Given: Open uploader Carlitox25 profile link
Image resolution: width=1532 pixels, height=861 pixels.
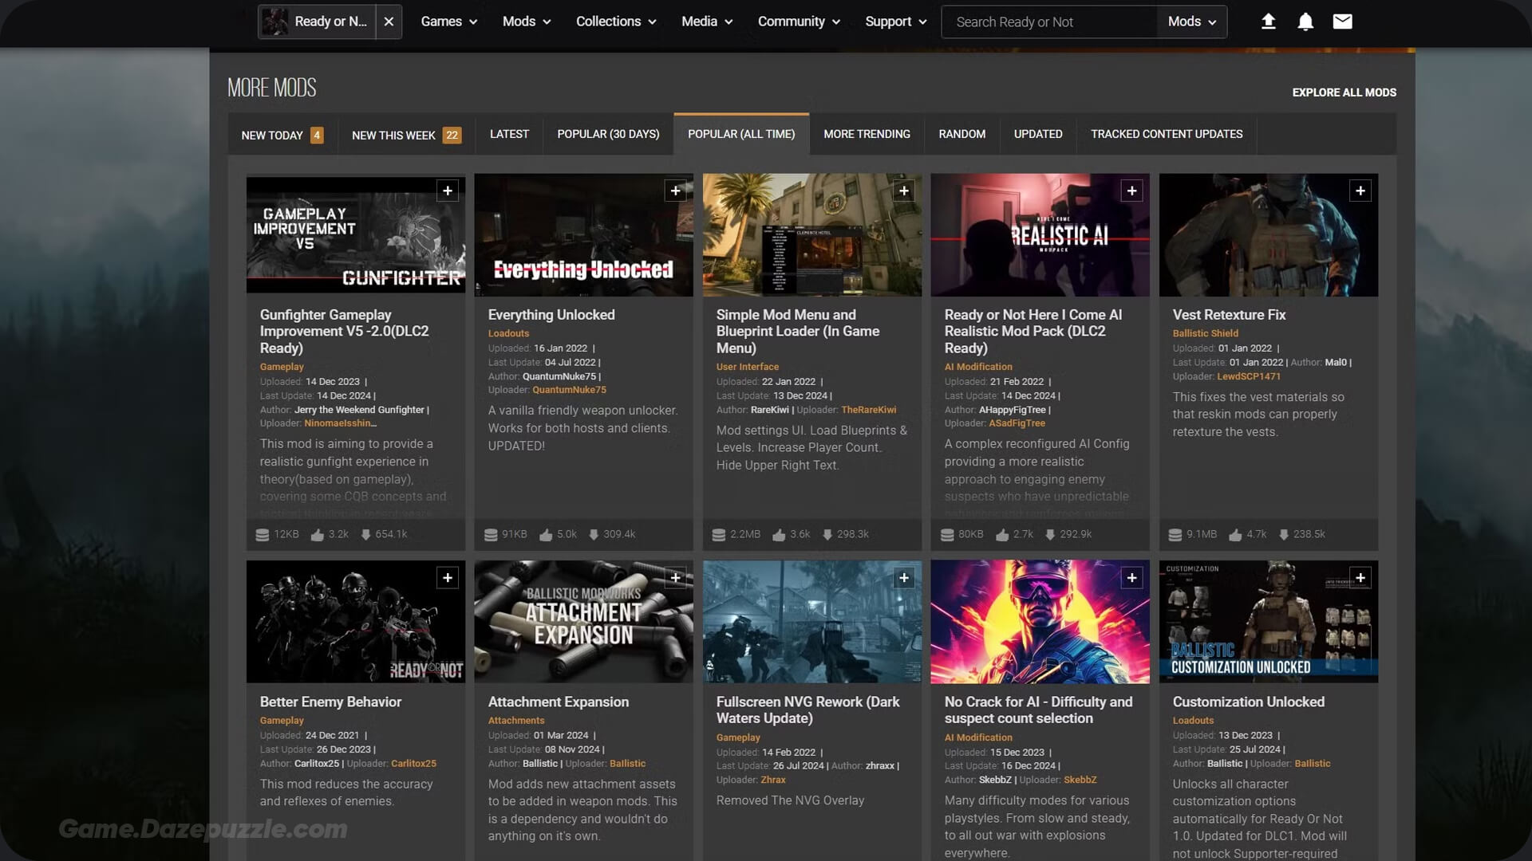Looking at the screenshot, I should pyautogui.click(x=413, y=764).
